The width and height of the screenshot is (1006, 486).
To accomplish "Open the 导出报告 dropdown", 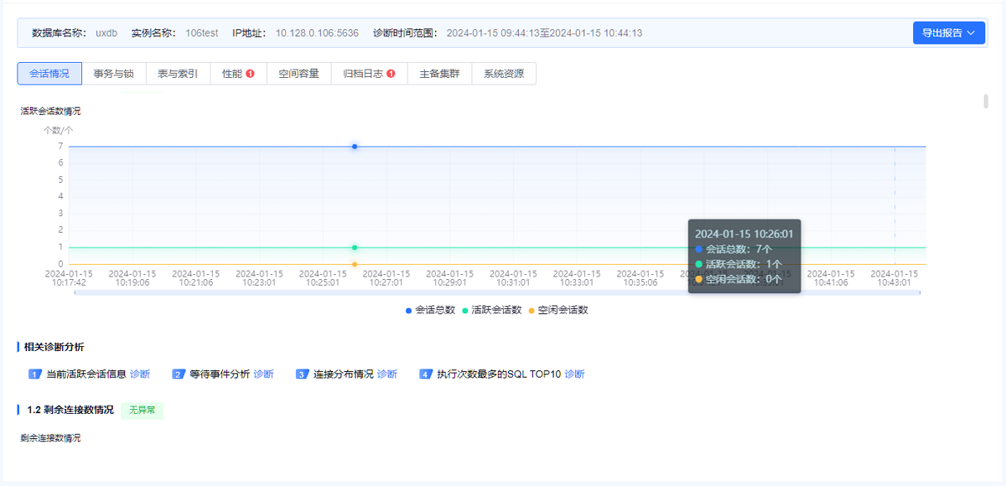I will point(948,34).
